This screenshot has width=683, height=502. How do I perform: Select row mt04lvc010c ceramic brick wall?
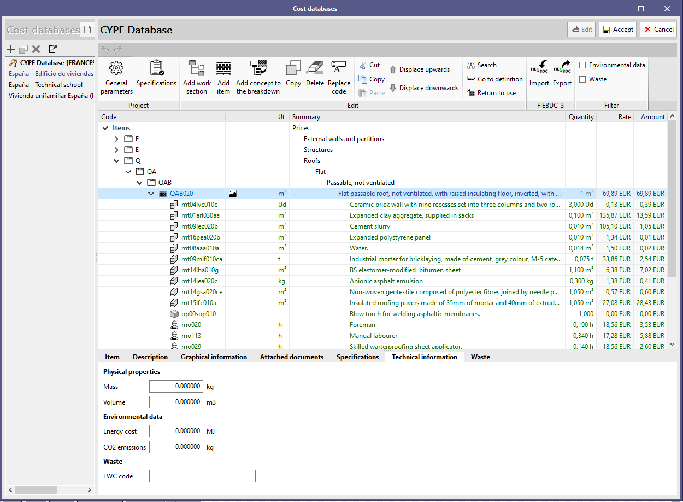pos(382,205)
